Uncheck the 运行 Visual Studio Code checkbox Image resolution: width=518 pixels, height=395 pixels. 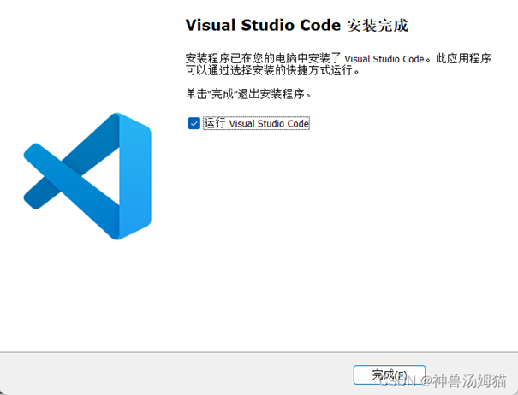(194, 123)
